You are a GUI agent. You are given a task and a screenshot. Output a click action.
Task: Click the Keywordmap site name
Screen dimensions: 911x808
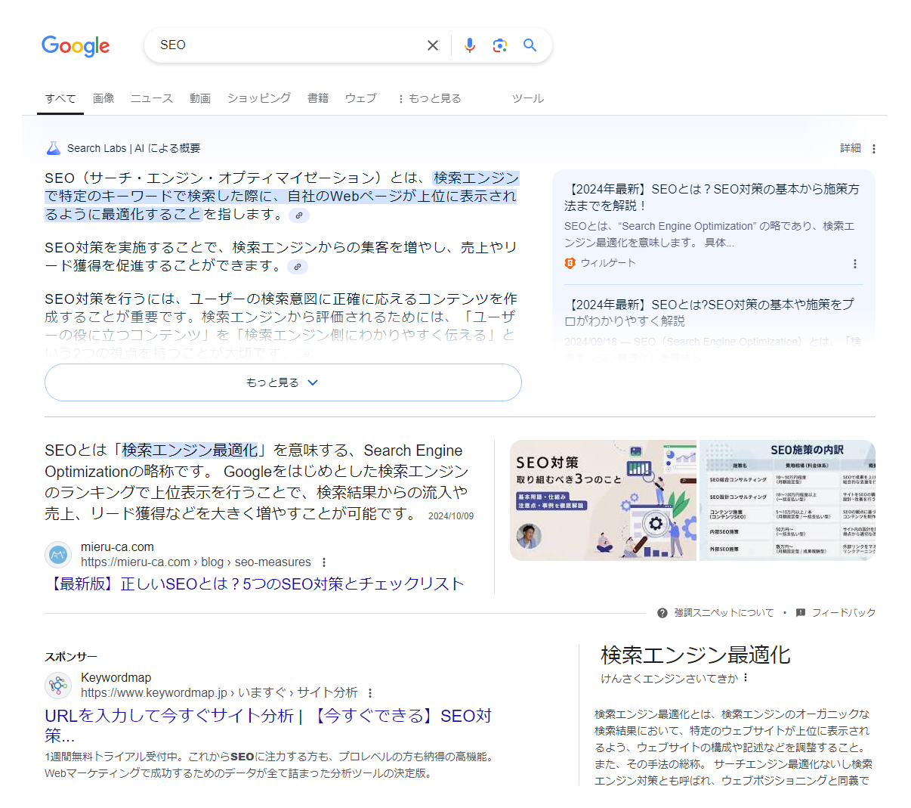116,678
